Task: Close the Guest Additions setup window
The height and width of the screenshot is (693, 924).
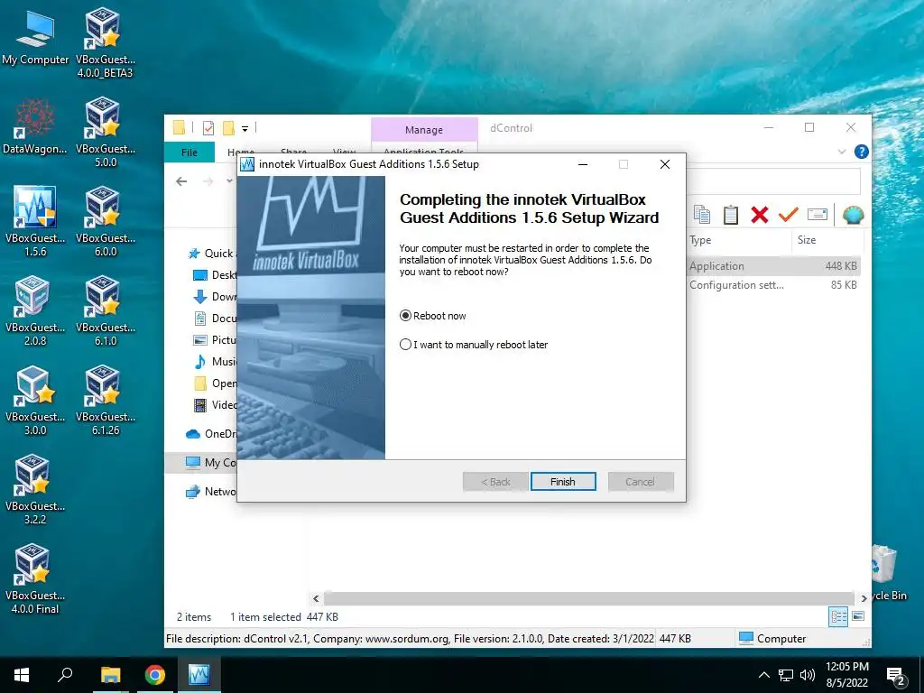Action: click(665, 164)
